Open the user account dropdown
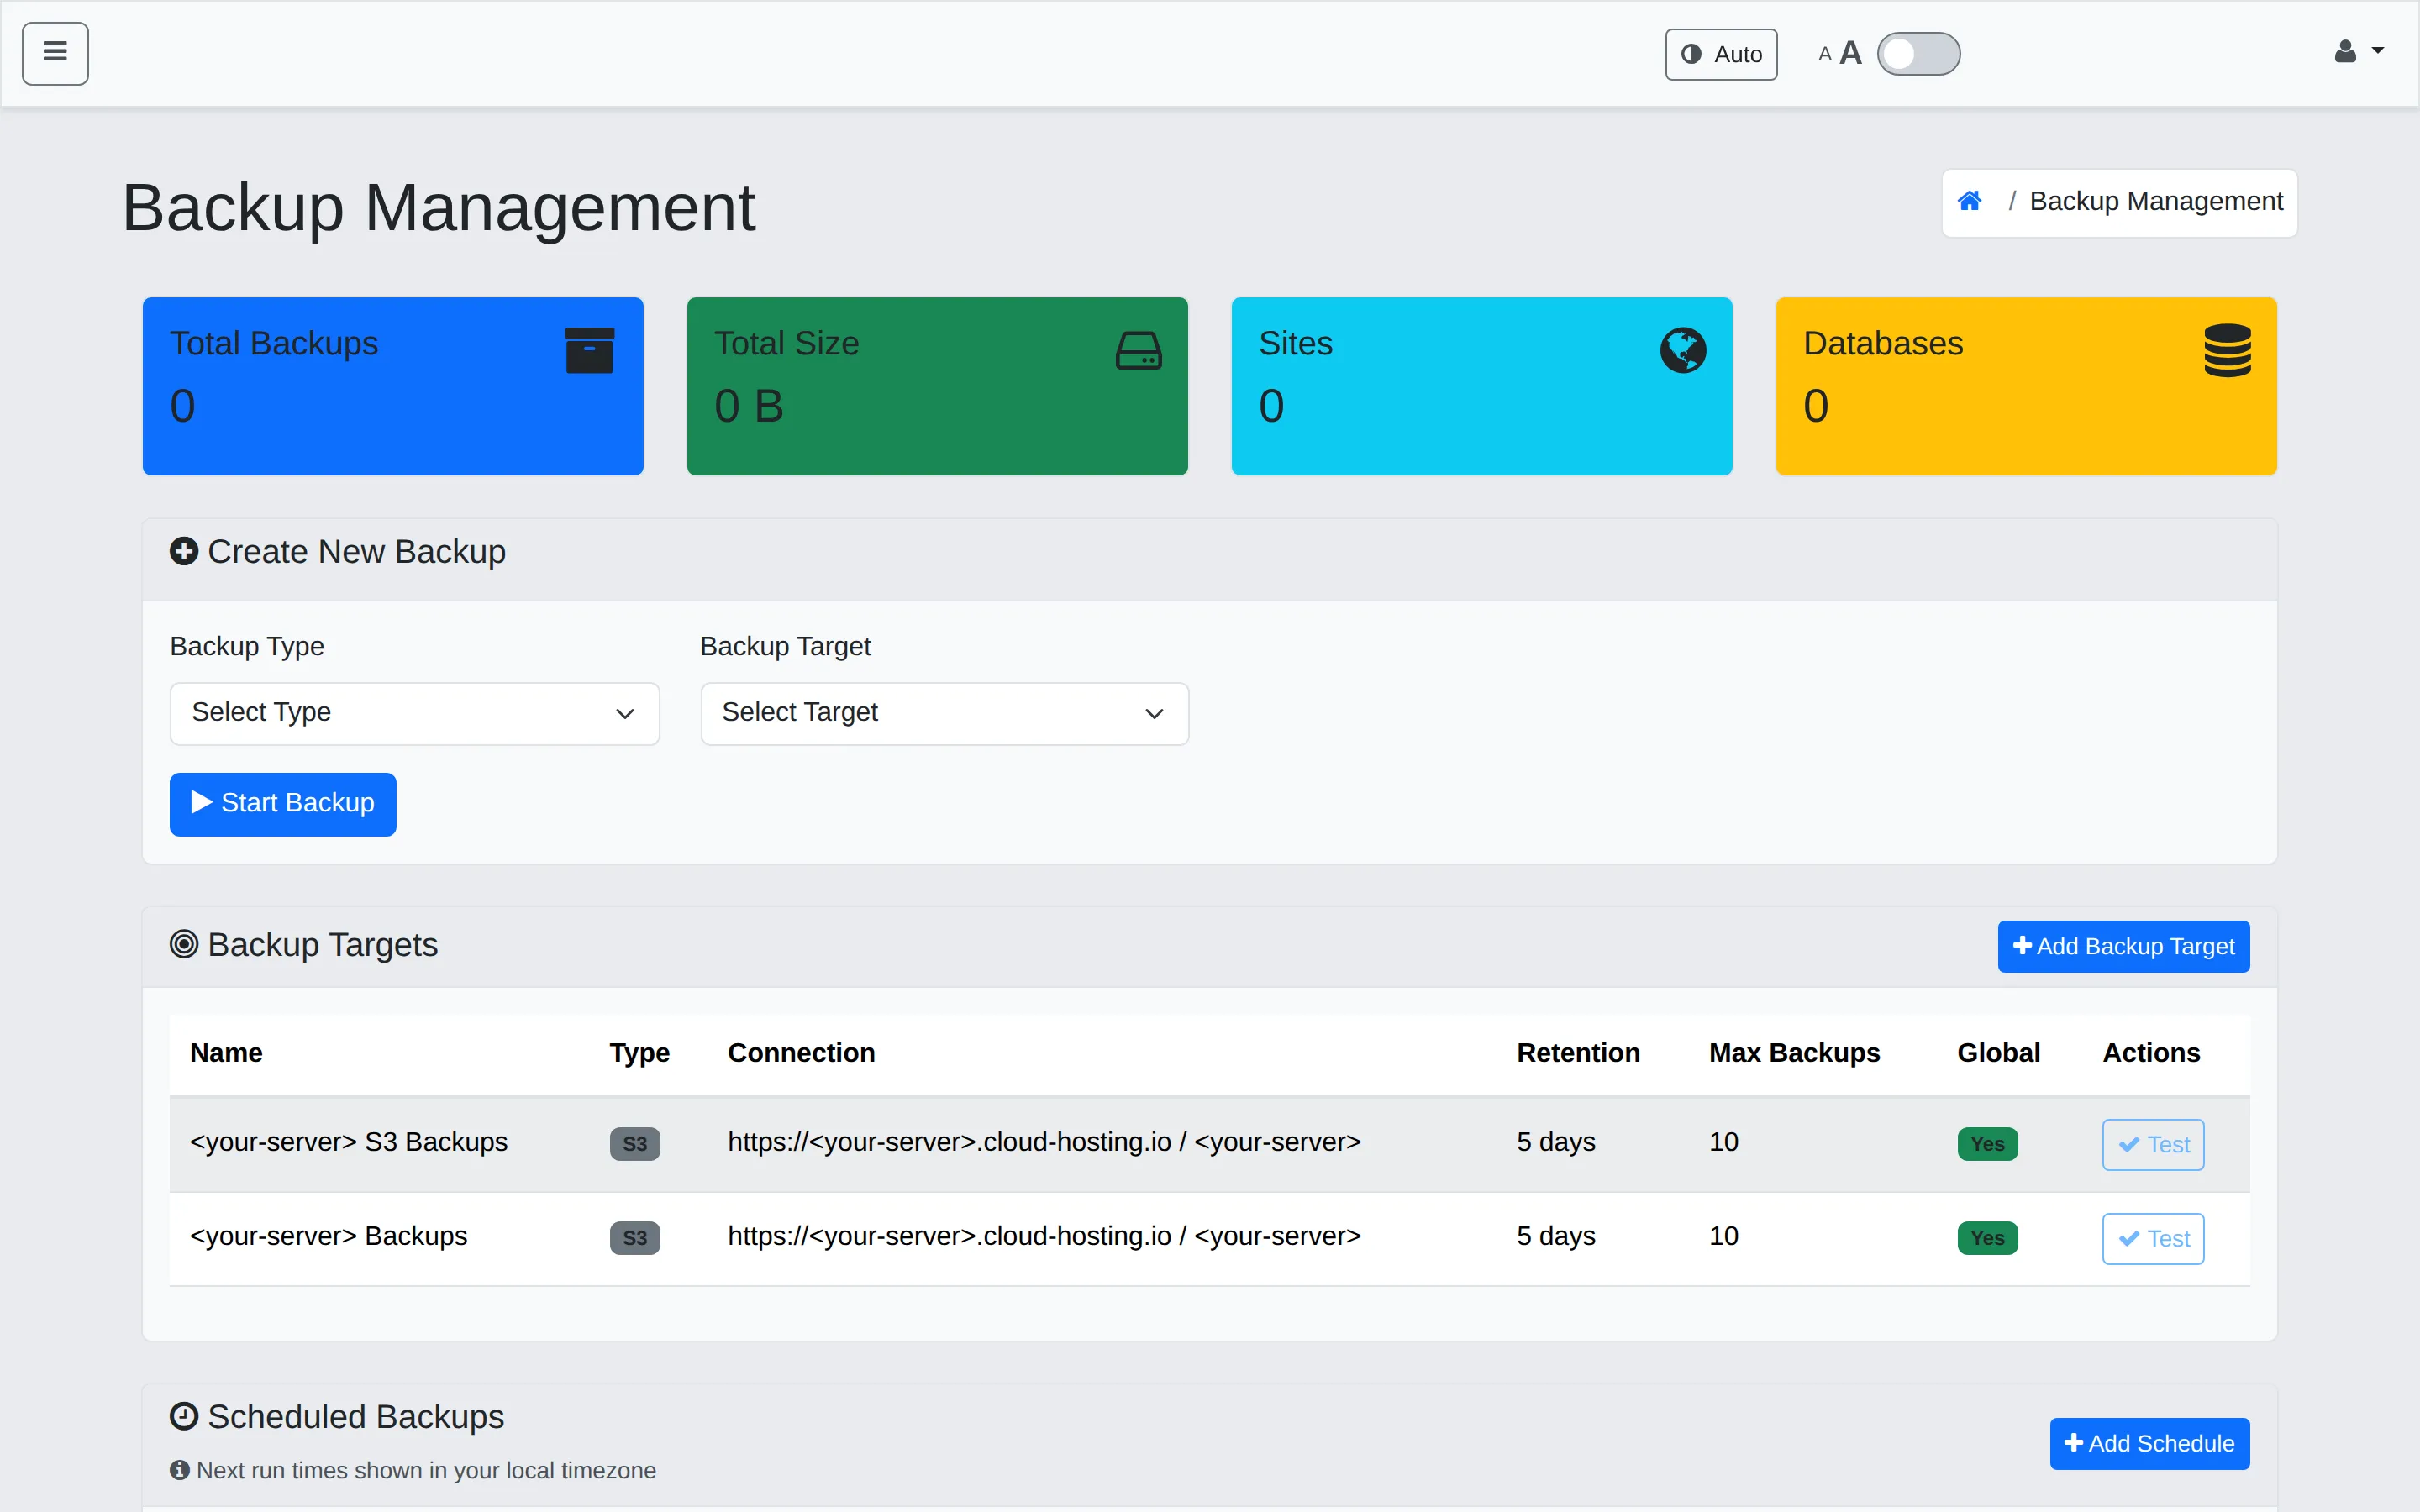This screenshot has height=1512, width=2420. point(2358,52)
